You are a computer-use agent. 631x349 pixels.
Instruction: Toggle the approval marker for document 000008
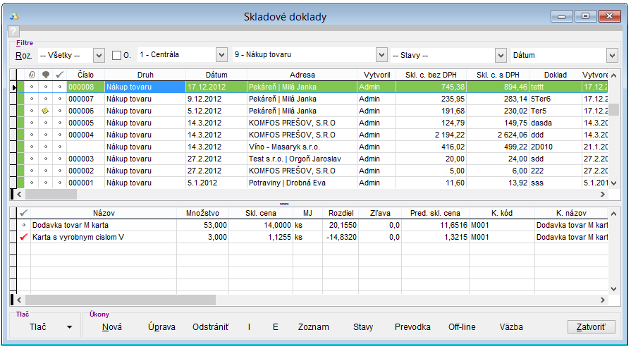coord(60,87)
